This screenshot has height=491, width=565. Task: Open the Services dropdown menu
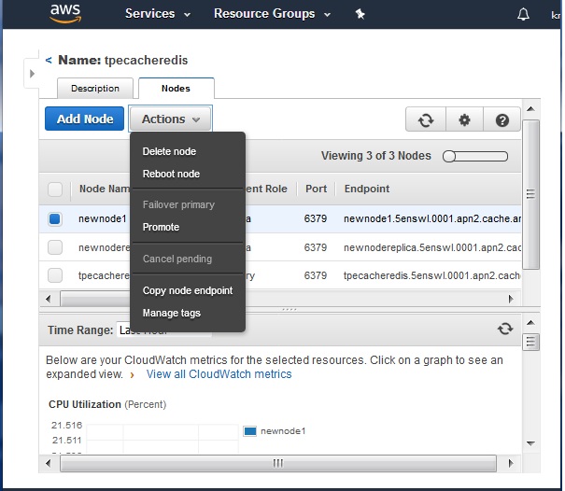158,14
